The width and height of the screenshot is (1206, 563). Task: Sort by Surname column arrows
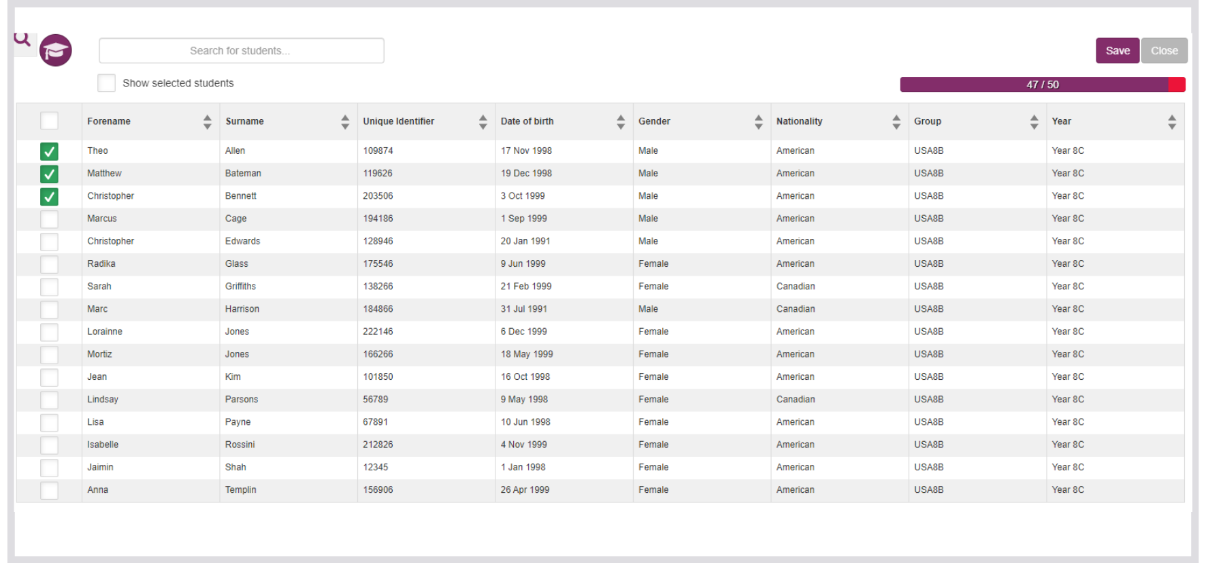pyautogui.click(x=345, y=122)
